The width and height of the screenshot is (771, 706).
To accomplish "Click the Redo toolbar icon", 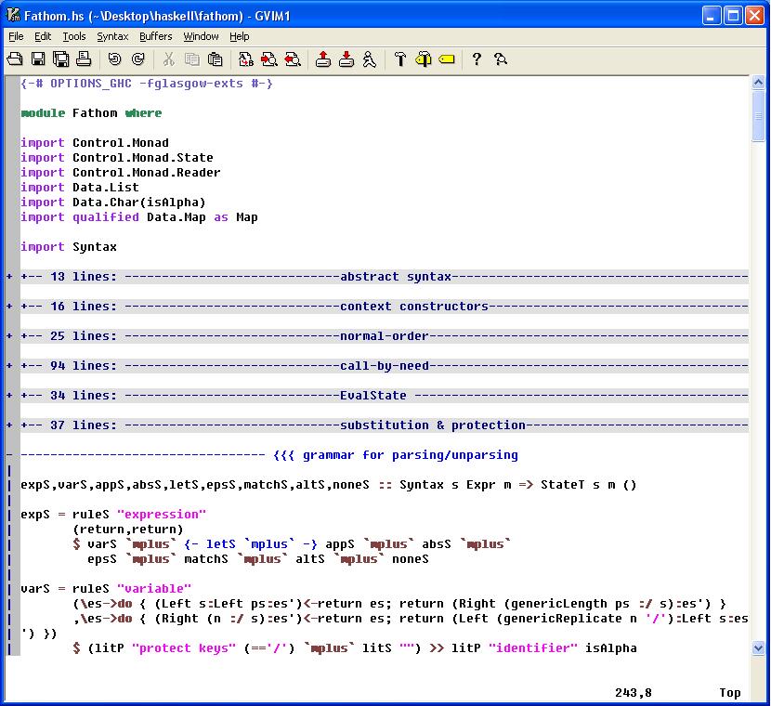I will [x=137, y=59].
